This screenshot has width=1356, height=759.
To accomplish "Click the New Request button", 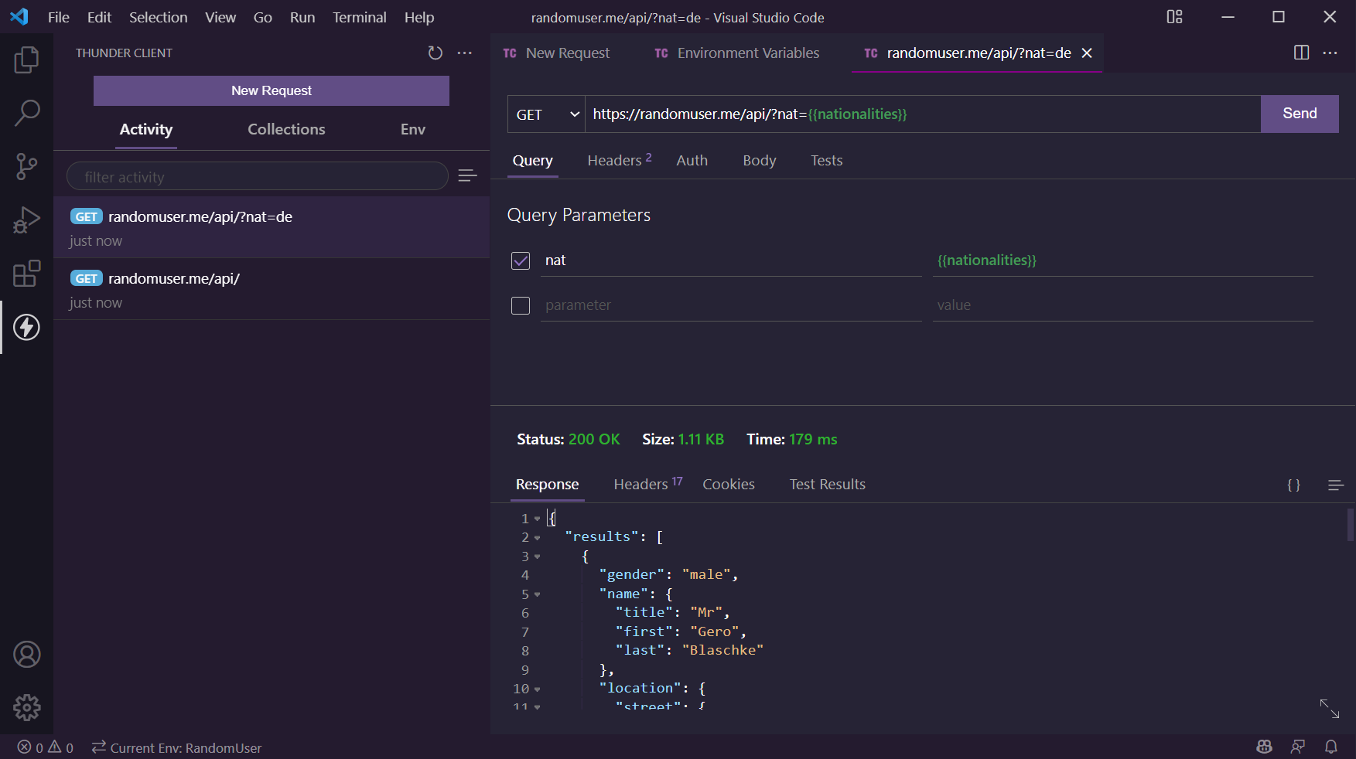I will click(x=272, y=90).
